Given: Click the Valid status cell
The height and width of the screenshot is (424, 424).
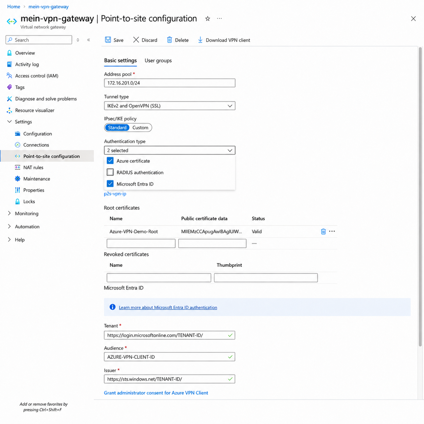Looking at the screenshot, I should tap(257, 232).
